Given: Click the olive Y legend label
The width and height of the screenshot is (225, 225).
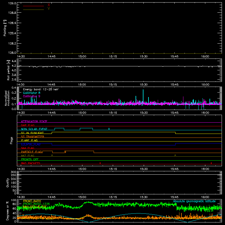Looking at the screenshot, I should click(x=49, y=9).
